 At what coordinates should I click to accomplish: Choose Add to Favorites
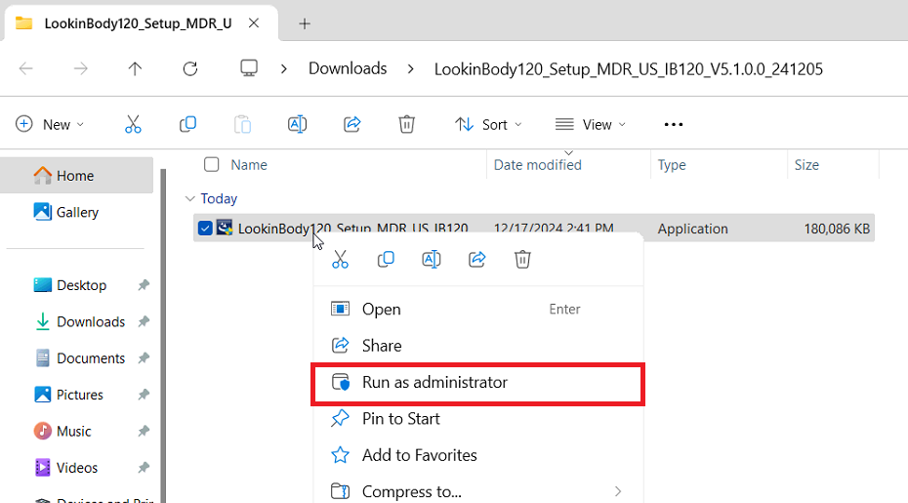477,455
